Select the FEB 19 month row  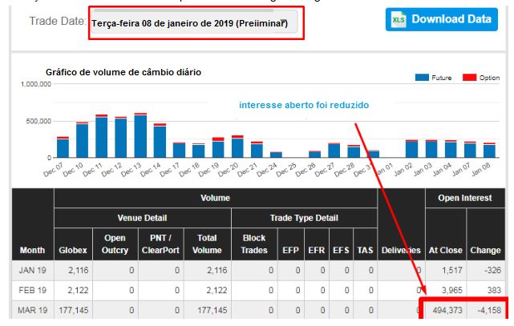(x=32, y=290)
